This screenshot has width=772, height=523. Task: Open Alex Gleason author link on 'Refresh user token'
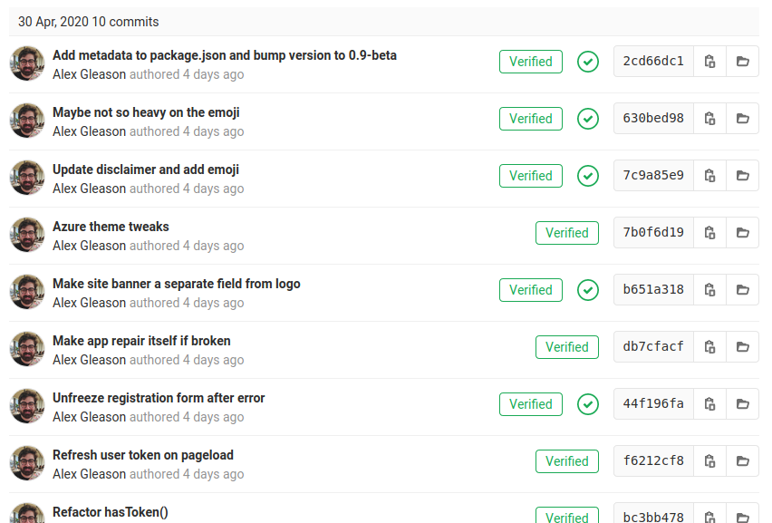pyautogui.click(x=89, y=474)
